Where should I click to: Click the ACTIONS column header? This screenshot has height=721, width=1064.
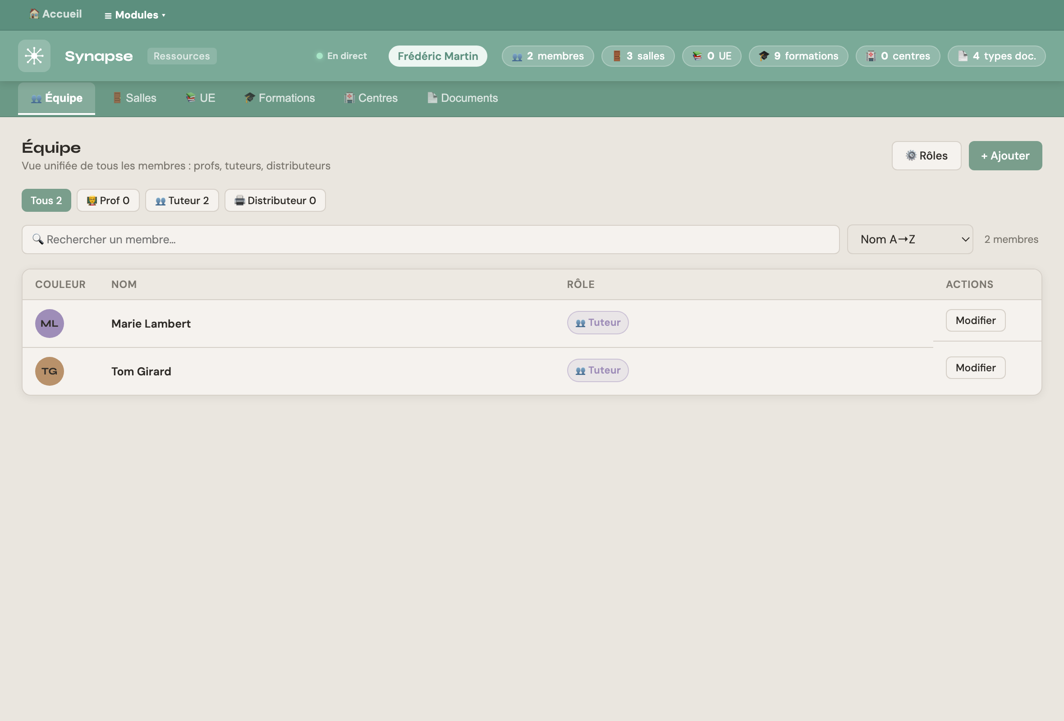pos(969,284)
